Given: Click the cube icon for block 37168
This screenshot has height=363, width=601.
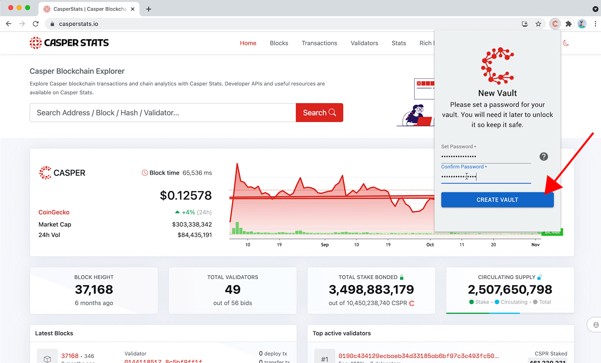Looking at the screenshot, I should tap(47, 359).
